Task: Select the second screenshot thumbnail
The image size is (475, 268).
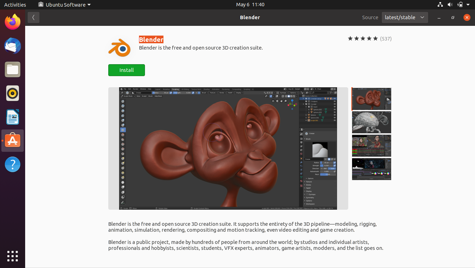Action: 371,122
